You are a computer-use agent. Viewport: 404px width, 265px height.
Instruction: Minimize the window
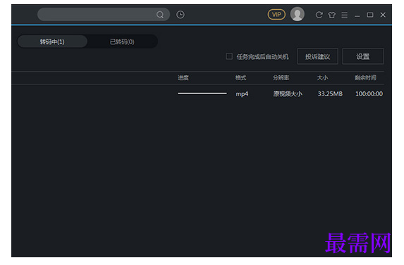pyautogui.click(x=357, y=16)
